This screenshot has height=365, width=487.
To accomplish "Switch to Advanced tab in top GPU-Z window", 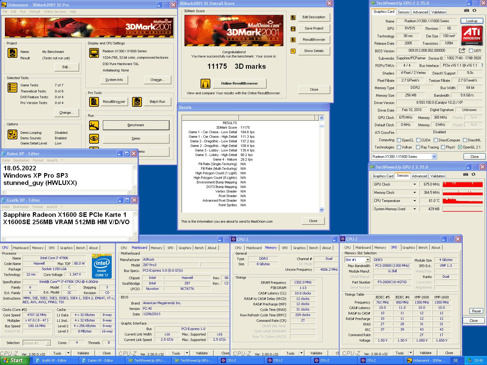I will (420, 12).
